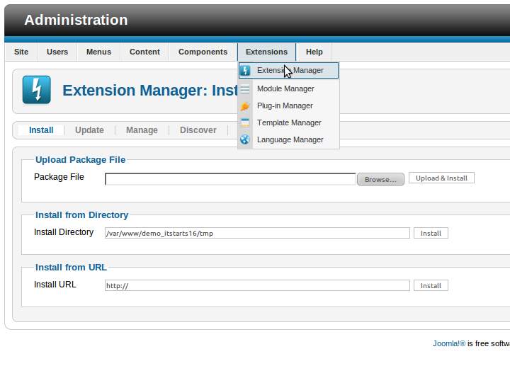The height and width of the screenshot is (366, 510).
Task: Switch to the Update tab
Action: coord(89,130)
